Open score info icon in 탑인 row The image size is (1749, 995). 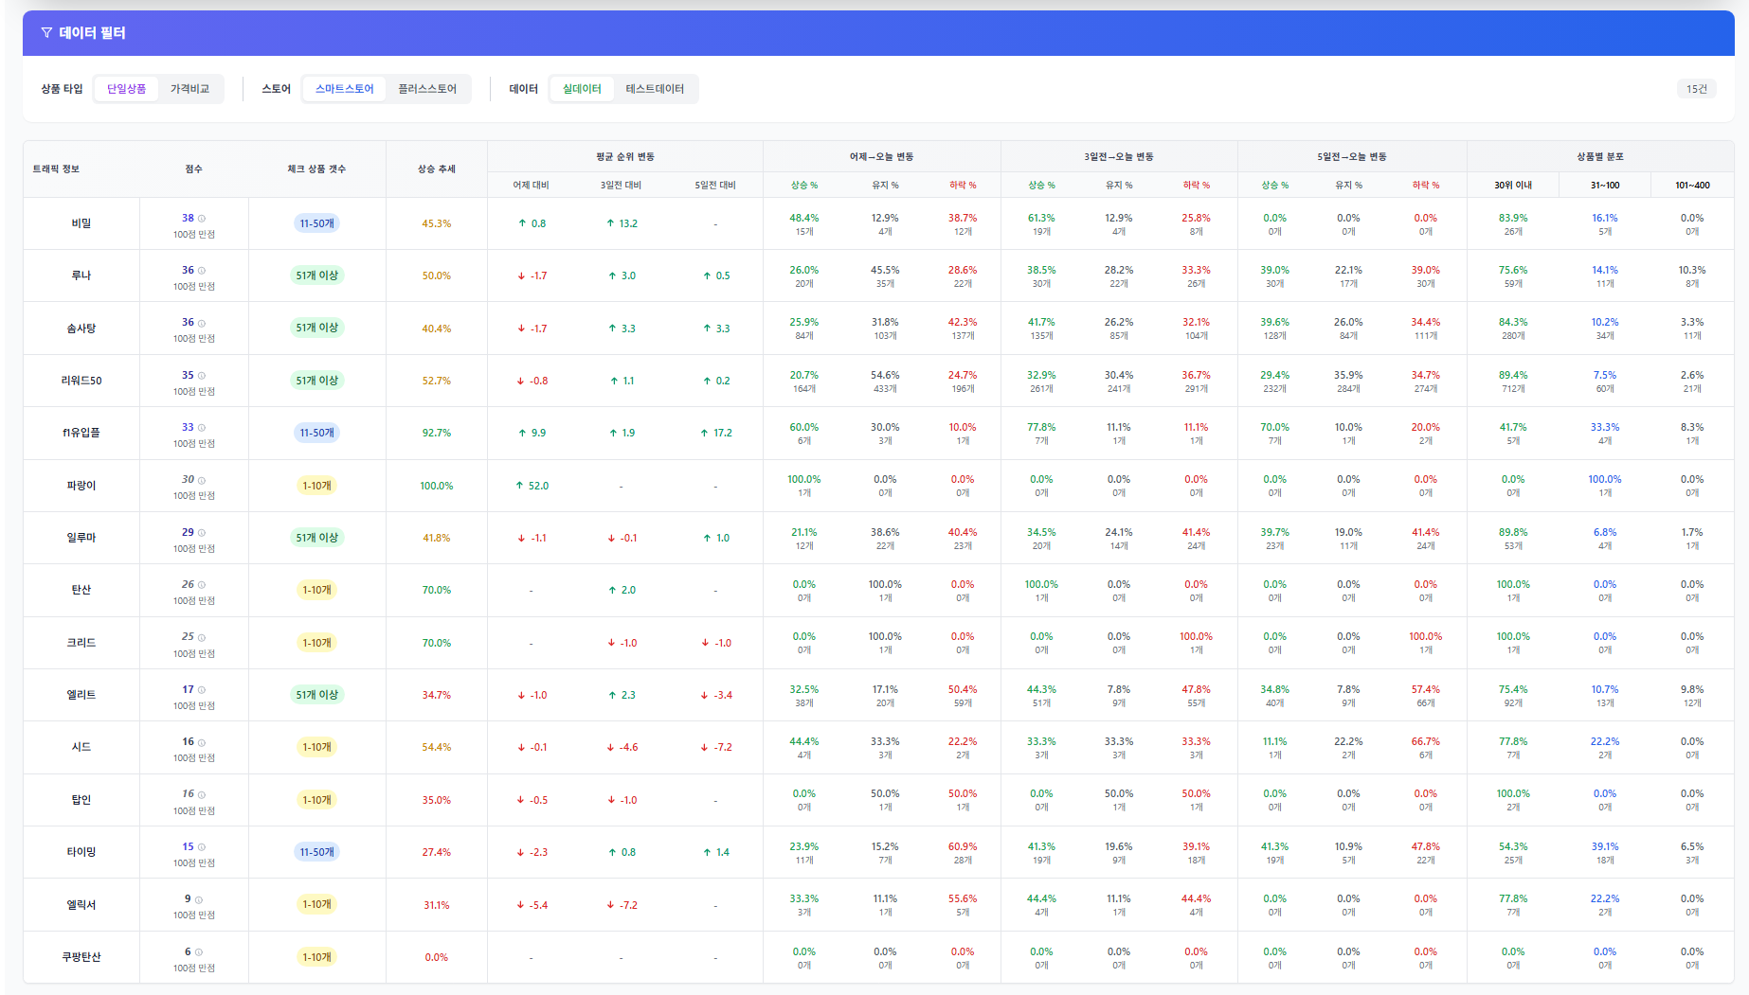click(x=202, y=794)
